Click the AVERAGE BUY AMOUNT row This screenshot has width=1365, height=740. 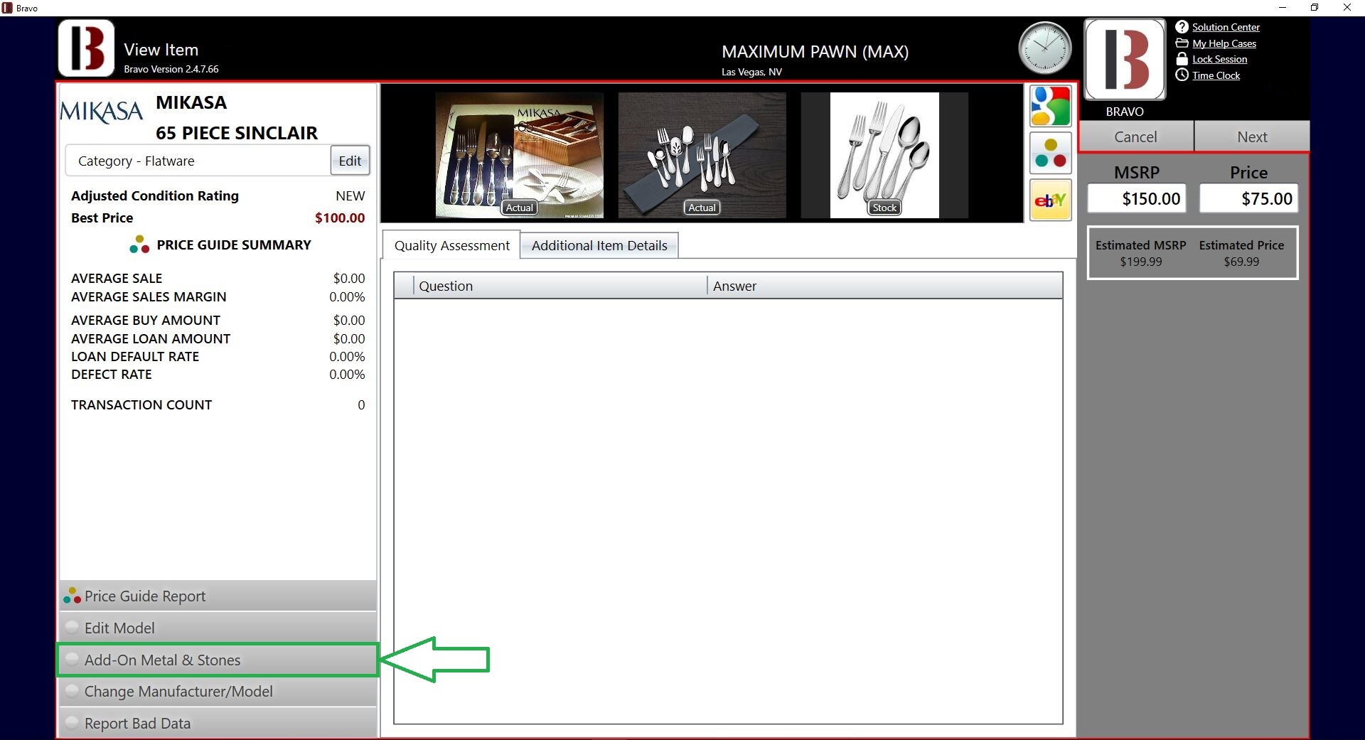pyautogui.click(x=218, y=320)
